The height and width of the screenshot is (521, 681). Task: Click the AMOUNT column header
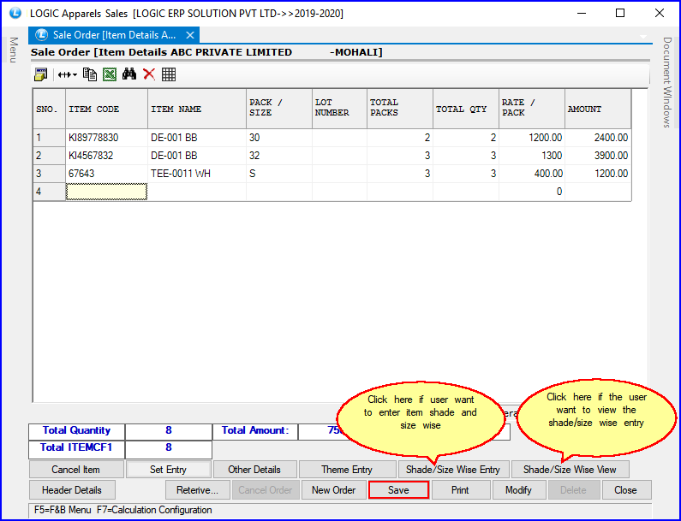tap(598, 109)
